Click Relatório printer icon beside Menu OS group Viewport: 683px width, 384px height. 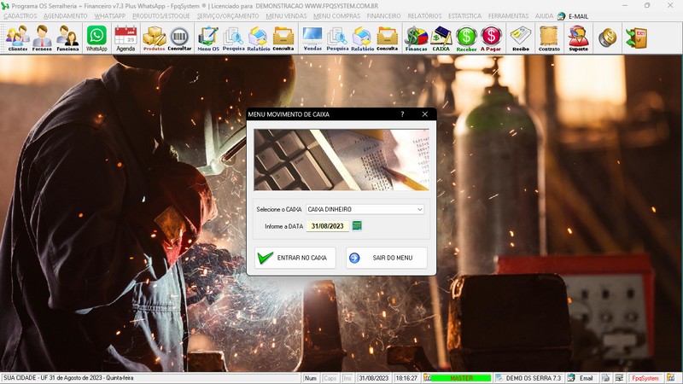259,38
